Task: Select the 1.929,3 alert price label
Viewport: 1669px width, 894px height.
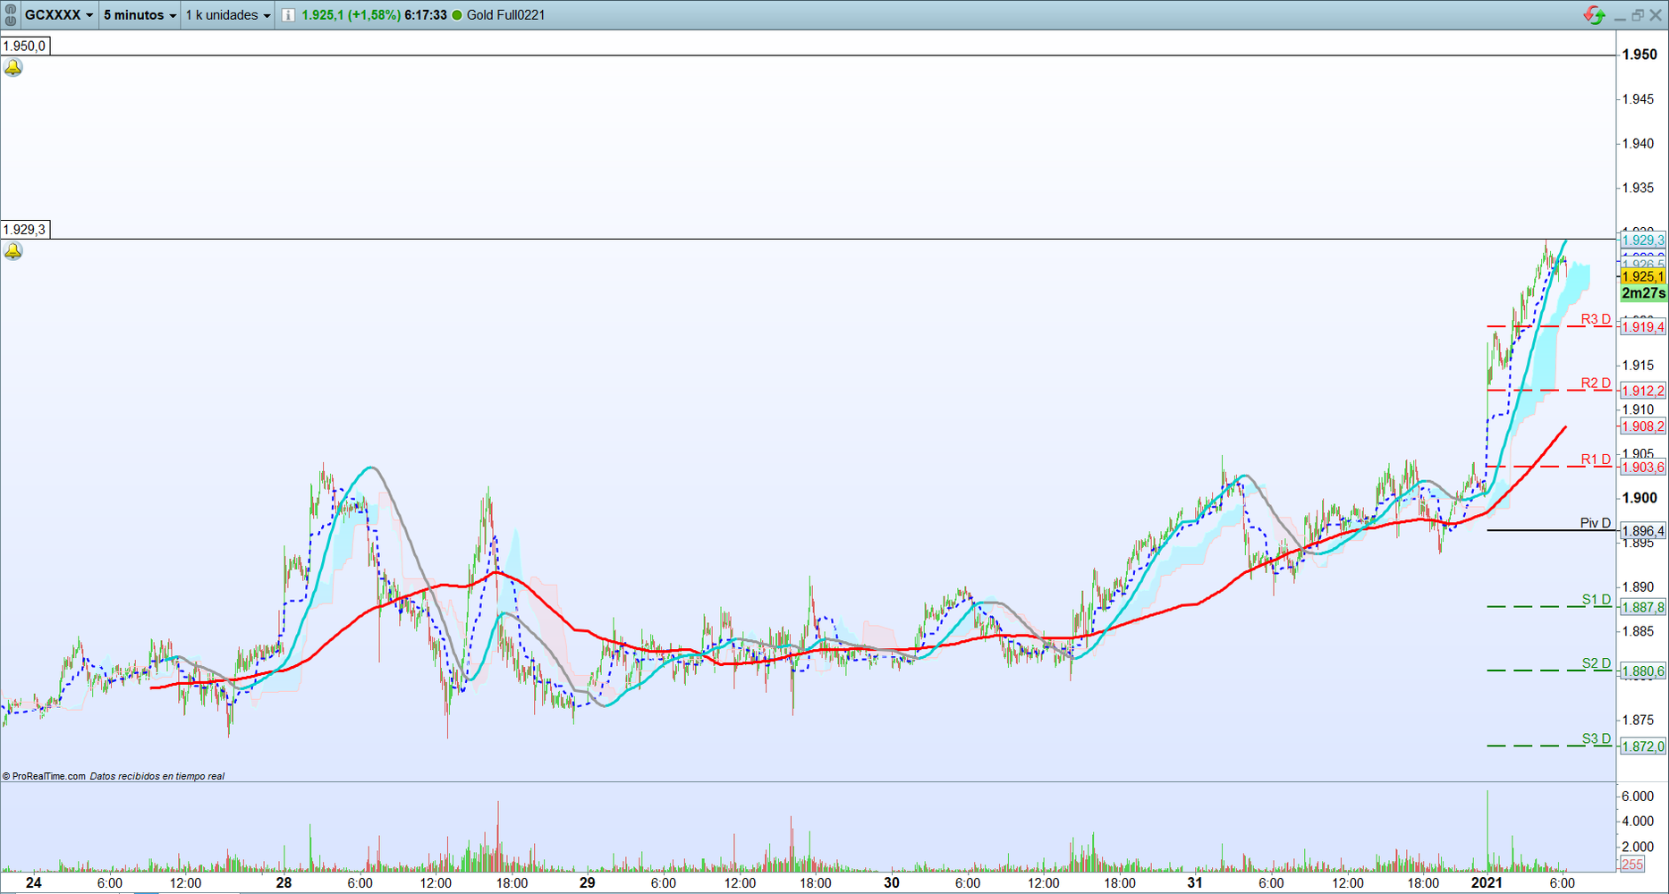Action: click(24, 230)
